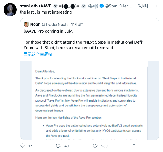Open stani.eth profile avatar

(10, 10)
